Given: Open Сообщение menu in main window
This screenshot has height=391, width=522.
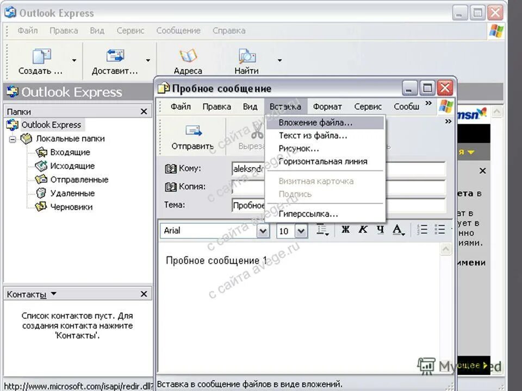Looking at the screenshot, I should coord(178,30).
